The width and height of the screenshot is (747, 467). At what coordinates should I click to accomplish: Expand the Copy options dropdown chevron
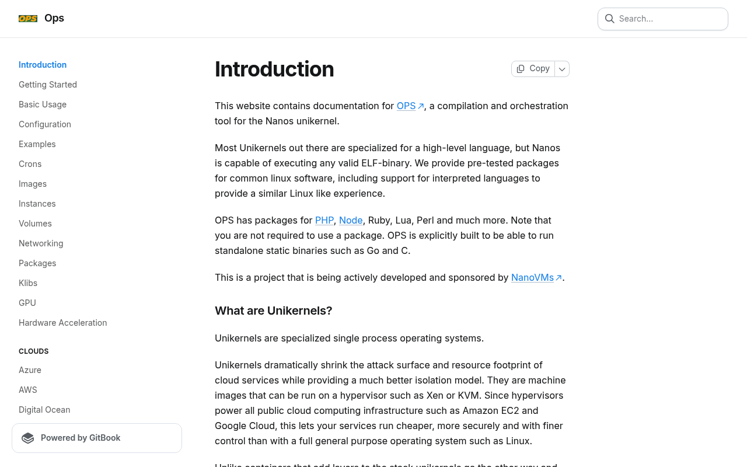562,69
